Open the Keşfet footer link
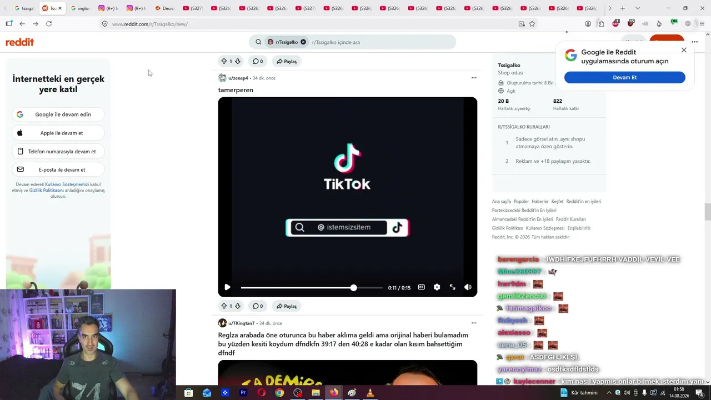This screenshot has height=400, width=711. coord(557,202)
